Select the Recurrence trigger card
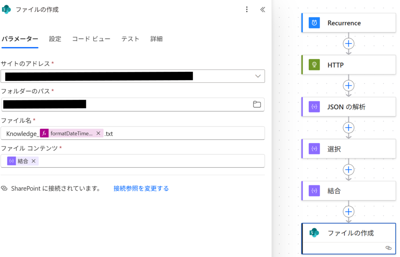Screen dimensions: 400x257 click(349, 23)
